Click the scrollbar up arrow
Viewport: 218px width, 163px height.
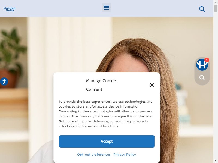click(x=216, y=2)
